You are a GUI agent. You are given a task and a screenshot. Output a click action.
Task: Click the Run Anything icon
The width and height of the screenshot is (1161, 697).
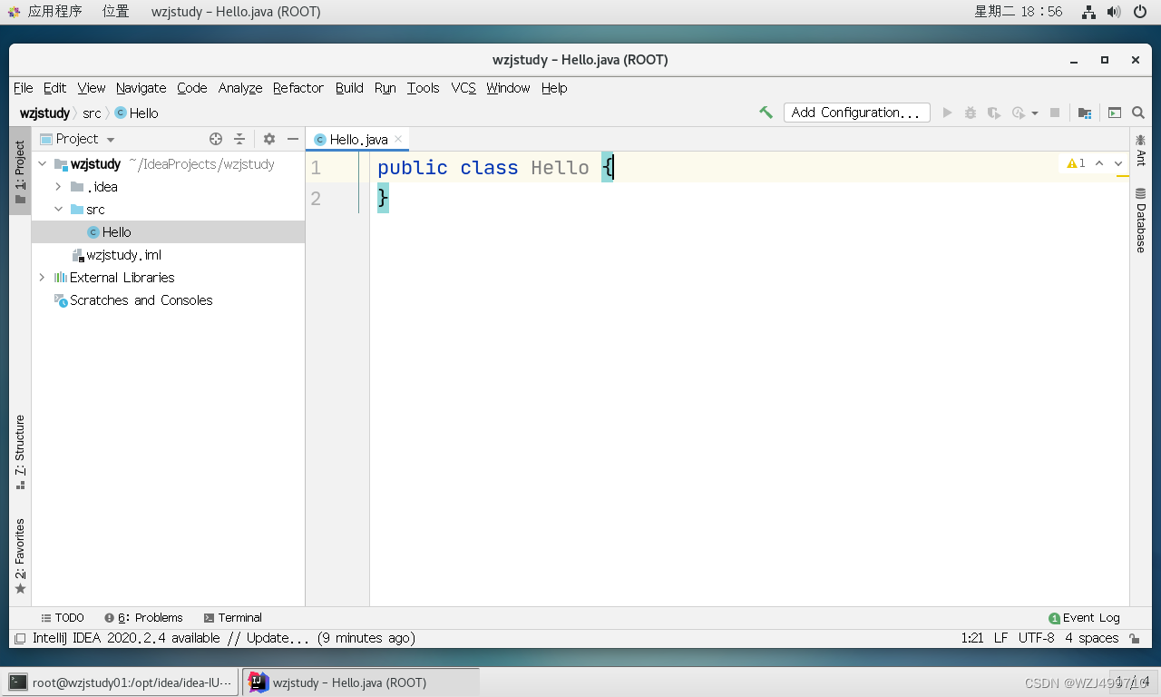point(1115,113)
